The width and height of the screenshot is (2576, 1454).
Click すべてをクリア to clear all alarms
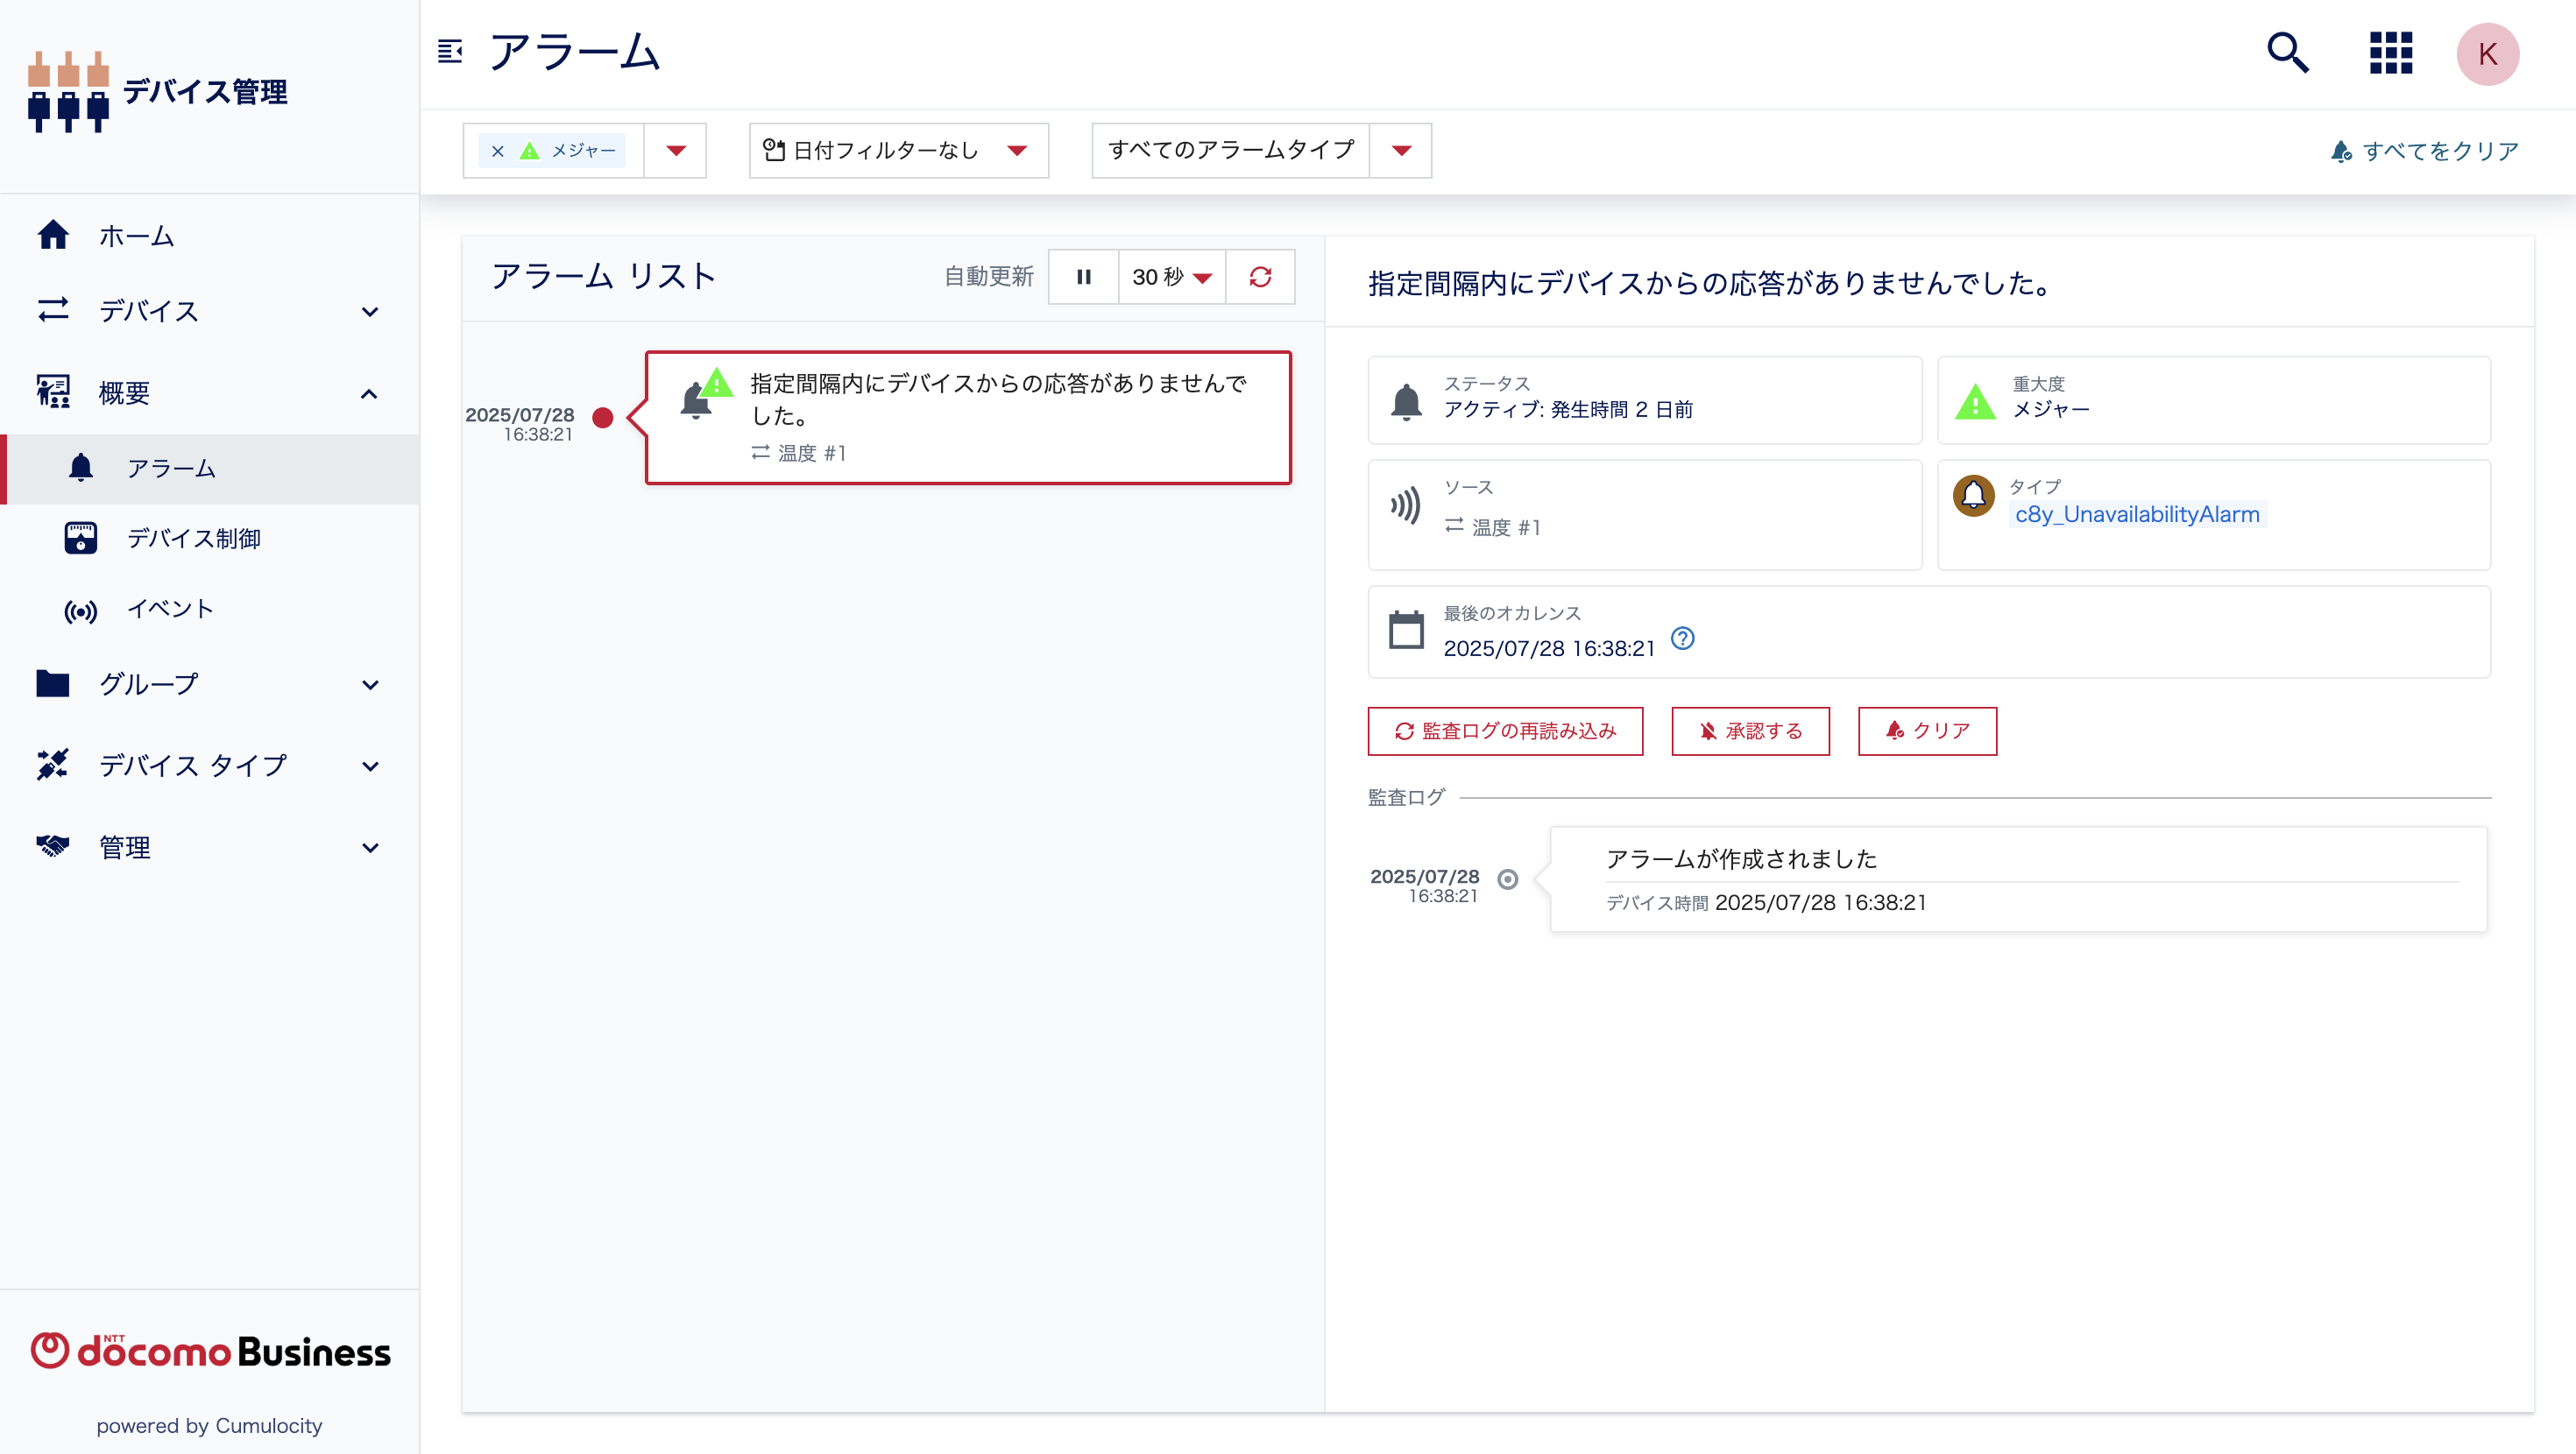click(2424, 151)
